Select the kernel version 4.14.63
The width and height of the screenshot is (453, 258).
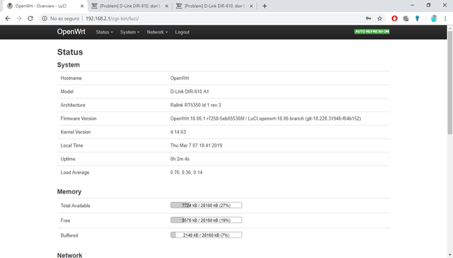coord(178,132)
